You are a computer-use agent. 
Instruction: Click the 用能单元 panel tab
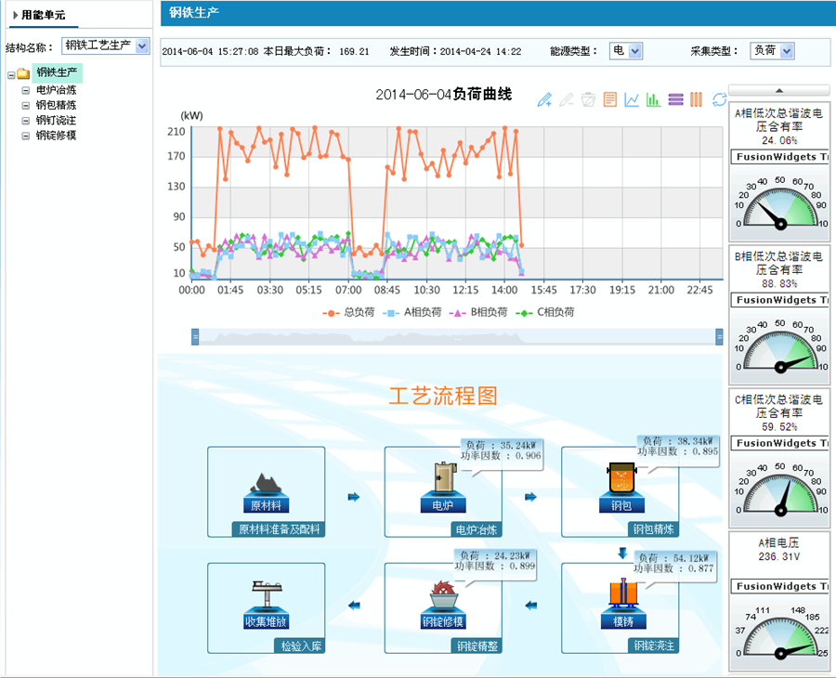(x=43, y=15)
